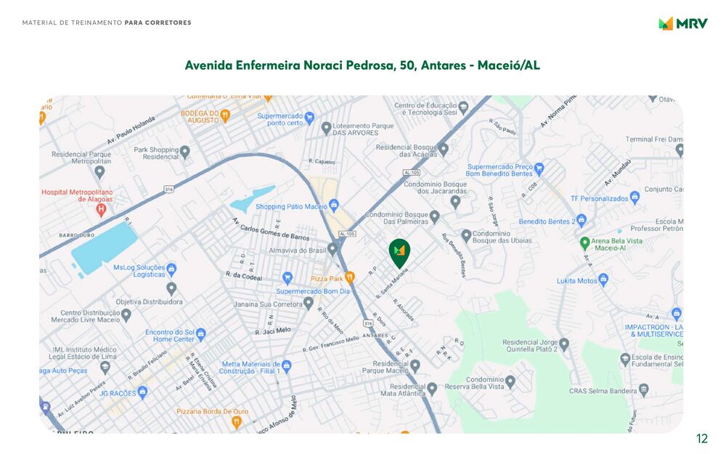Click the Metta Materiais de Construção pin
Image resolution: width=726 pixels, height=454 pixels.
click(287, 366)
